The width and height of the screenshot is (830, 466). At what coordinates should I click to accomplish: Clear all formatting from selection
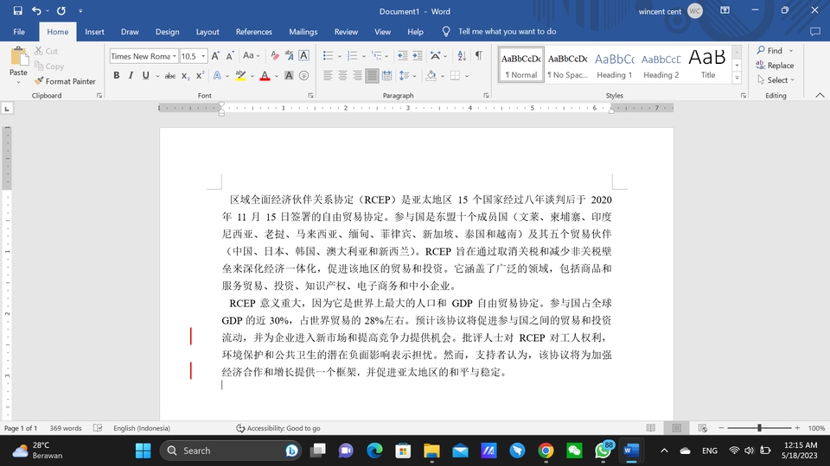tap(274, 55)
